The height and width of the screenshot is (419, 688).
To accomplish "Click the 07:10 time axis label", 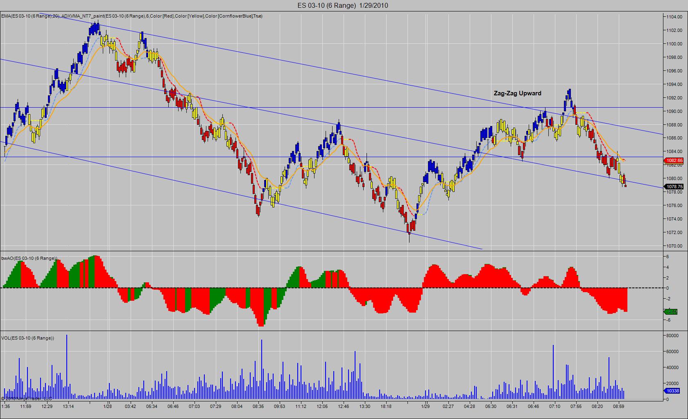I will (555, 406).
